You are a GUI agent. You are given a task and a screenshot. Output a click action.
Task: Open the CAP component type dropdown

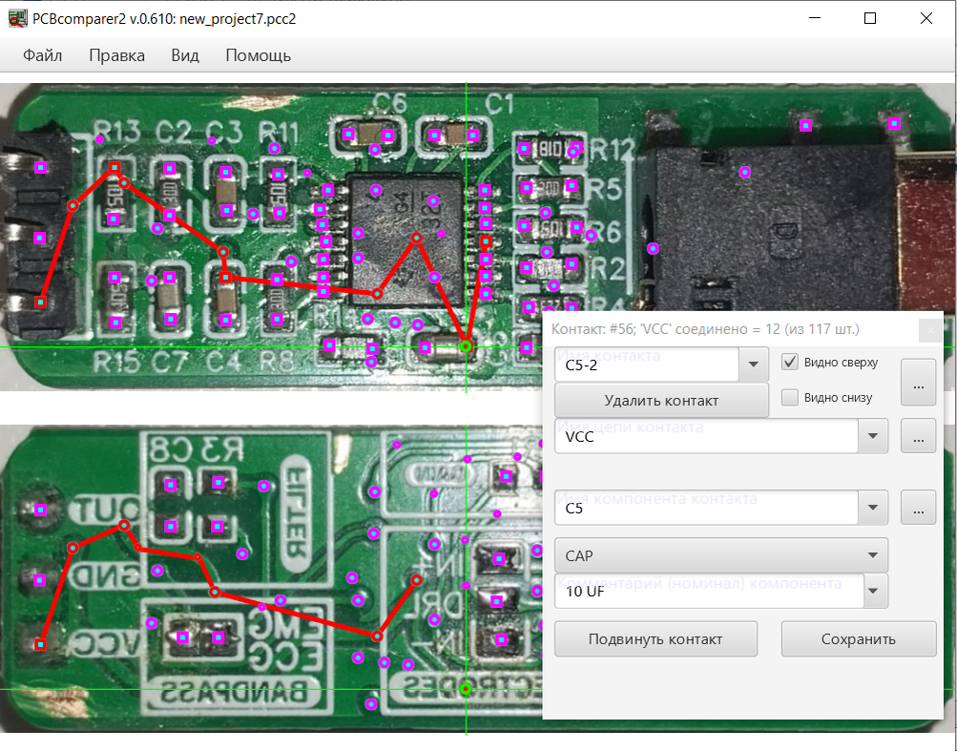click(720, 555)
